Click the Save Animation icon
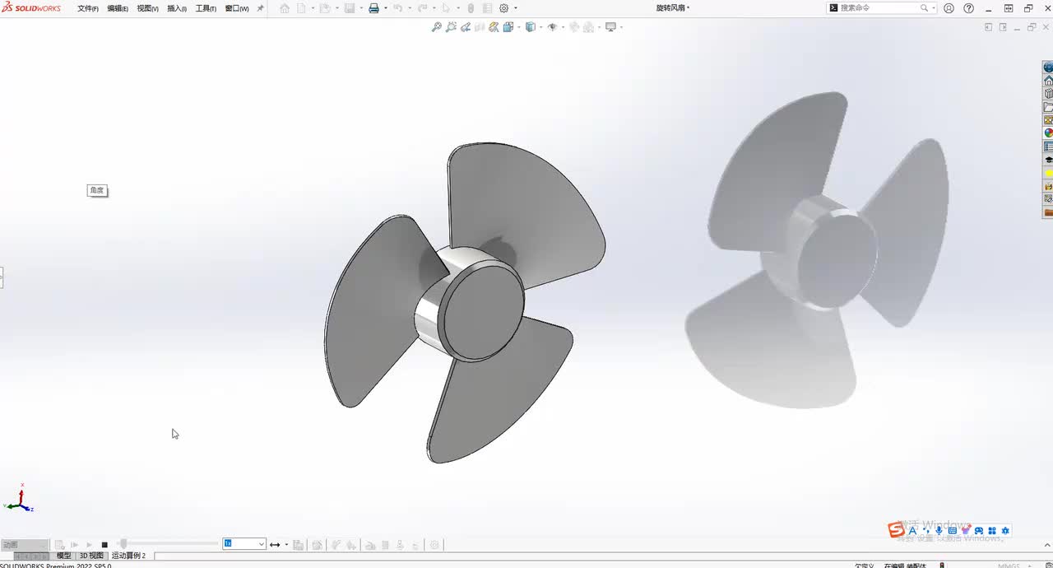This screenshot has width=1053, height=568. coord(298,545)
